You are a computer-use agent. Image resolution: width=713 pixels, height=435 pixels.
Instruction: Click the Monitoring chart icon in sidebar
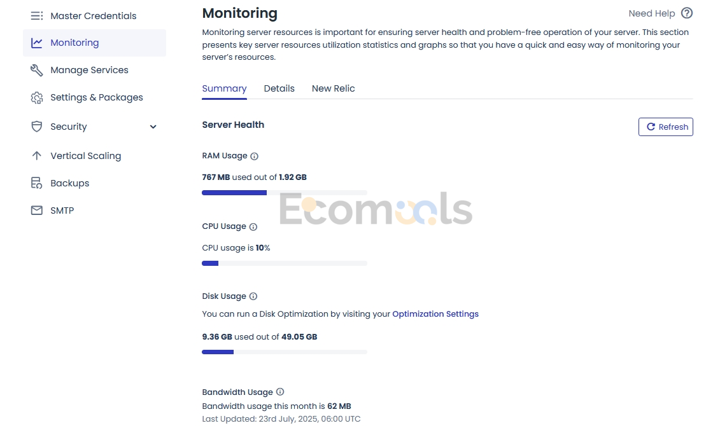point(37,43)
